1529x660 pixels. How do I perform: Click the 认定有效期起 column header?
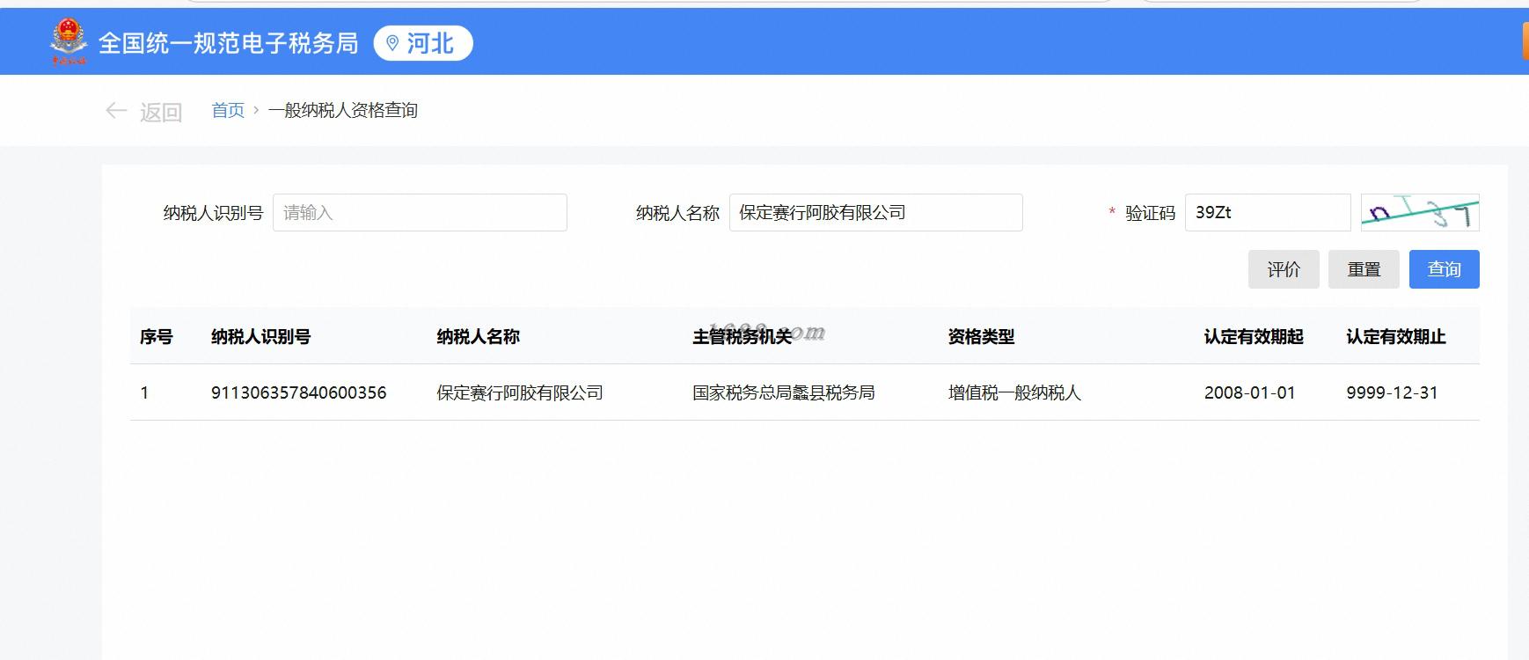pyautogui.click(x=1254, y=337)
